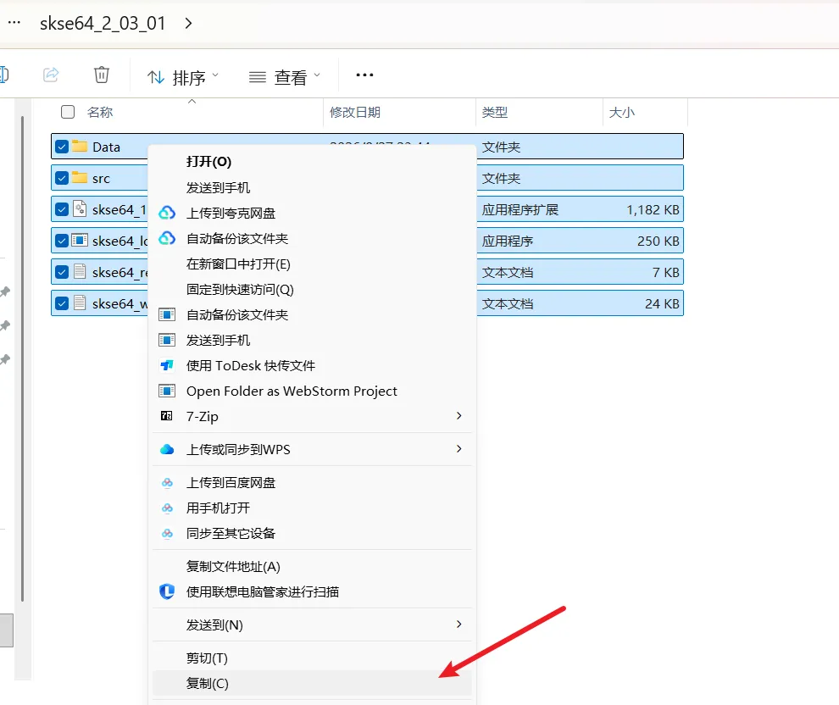
Task: Click the trash can delete icon
Action: [x=101, y=75]
